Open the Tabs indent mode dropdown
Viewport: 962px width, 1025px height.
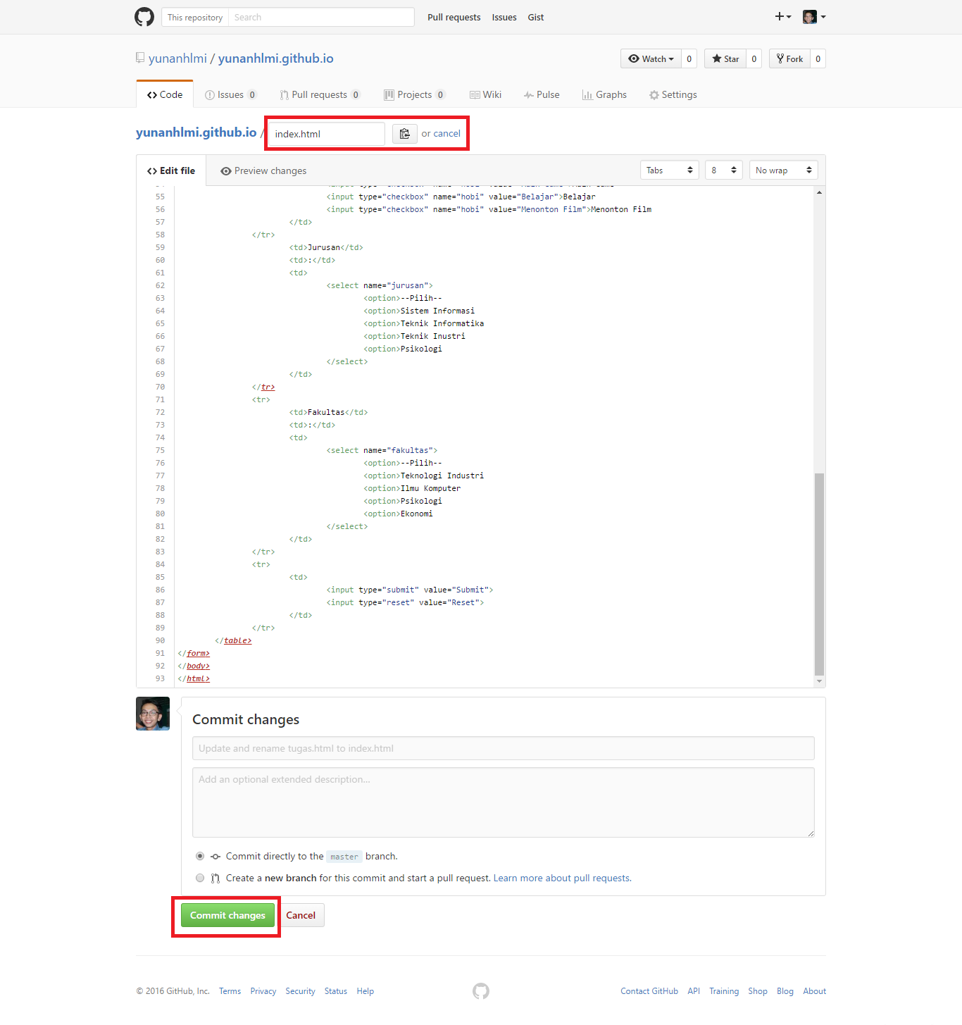tap(669, 170)
